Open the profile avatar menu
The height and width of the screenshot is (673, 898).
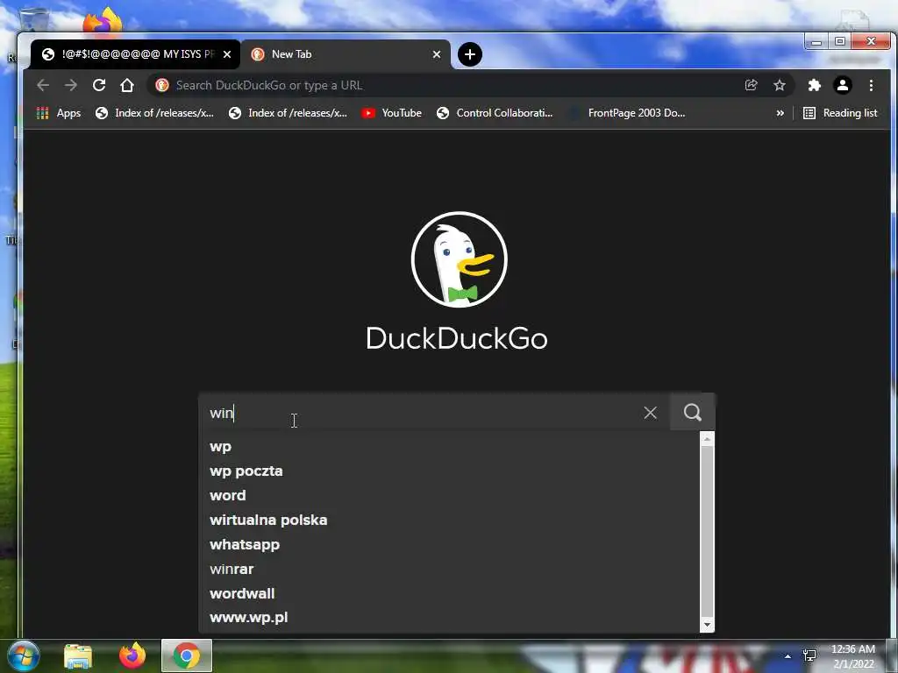[x=843, y=85]
